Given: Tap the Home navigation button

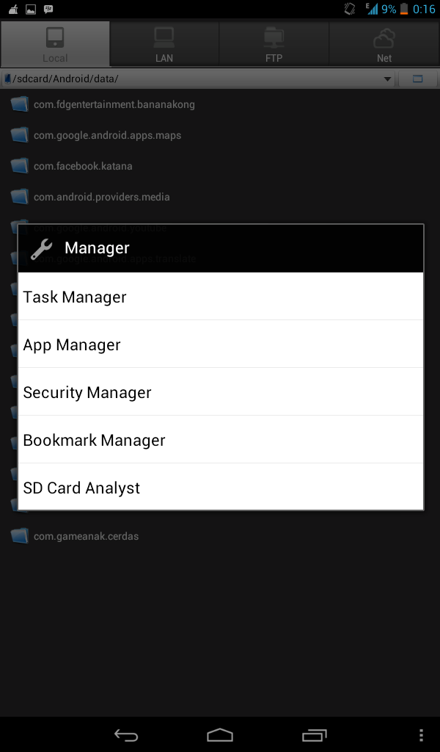Looking at the screenshot, I should click(x=219, y=734).
